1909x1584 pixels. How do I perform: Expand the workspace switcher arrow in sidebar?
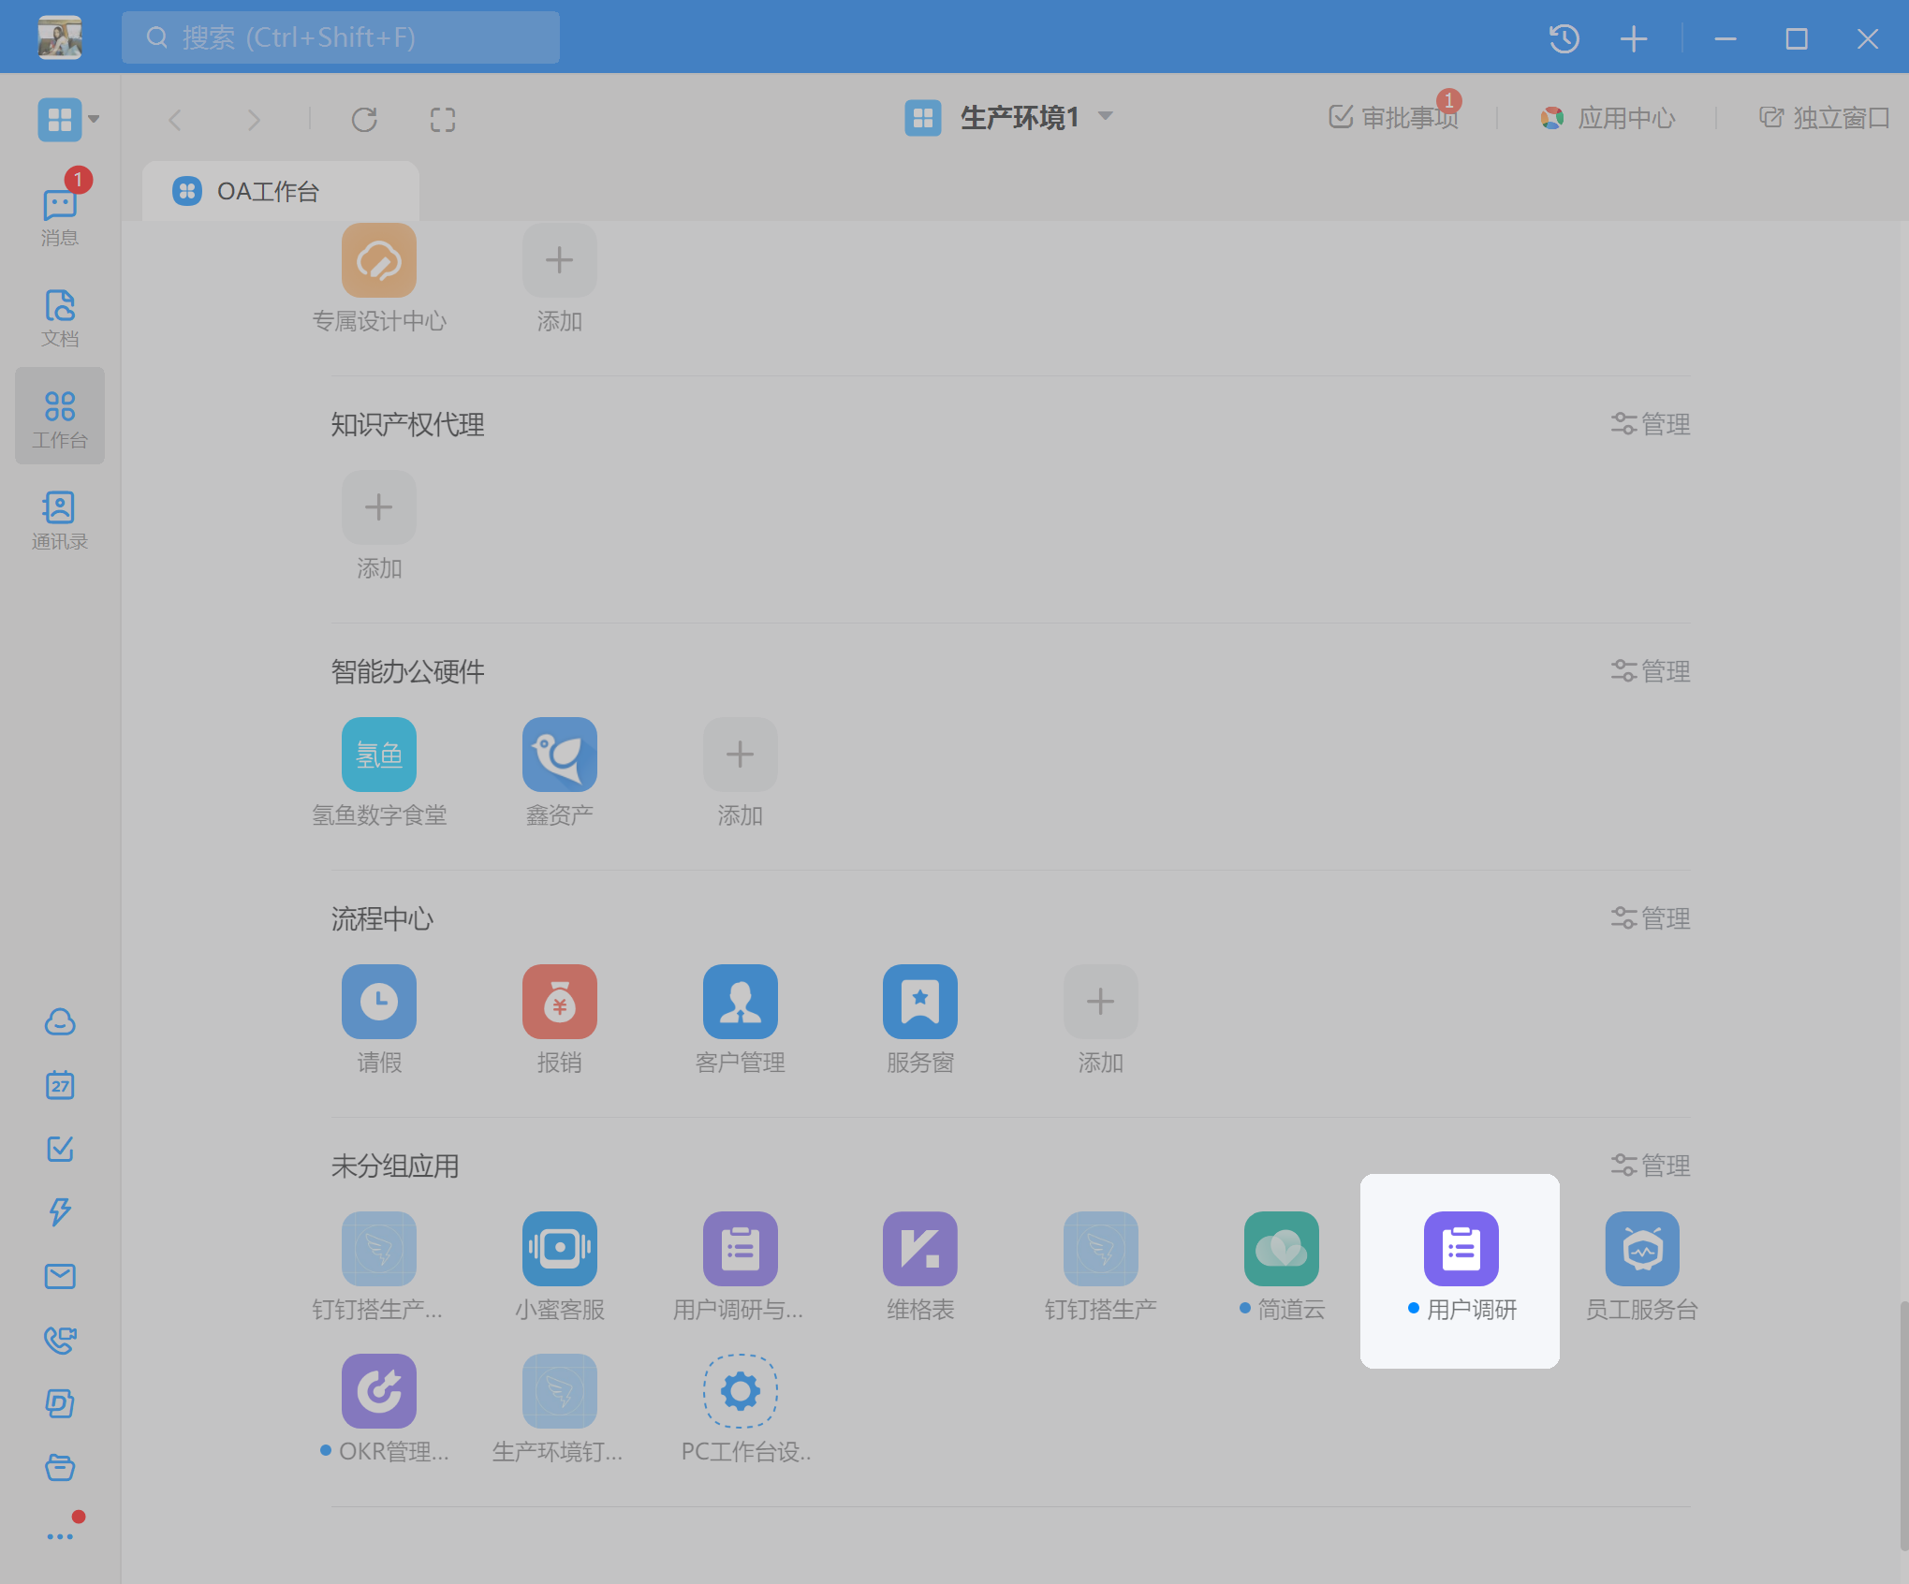point(94,120)
